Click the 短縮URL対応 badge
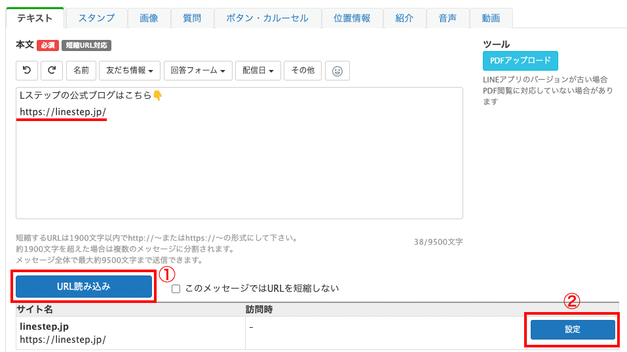This screenshot has height=352, width=627. 86,45
